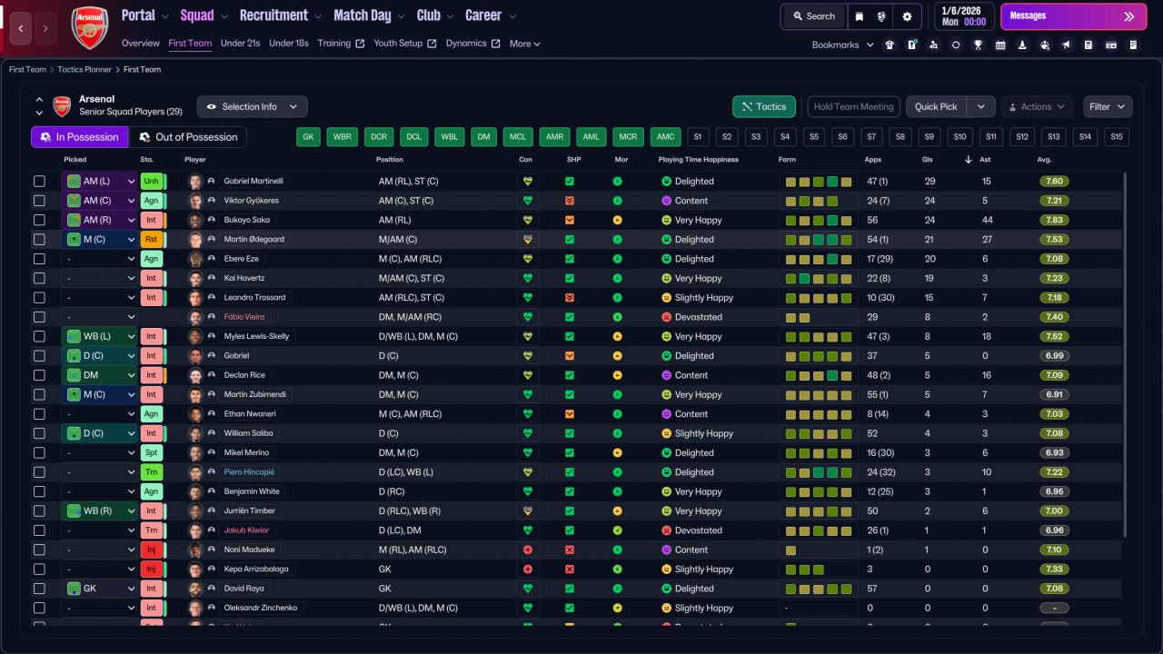Viewport: 1163px width, 654px height.
Task: Click Bukayo Saka's condition heart icon
Action: coord(526,220)
